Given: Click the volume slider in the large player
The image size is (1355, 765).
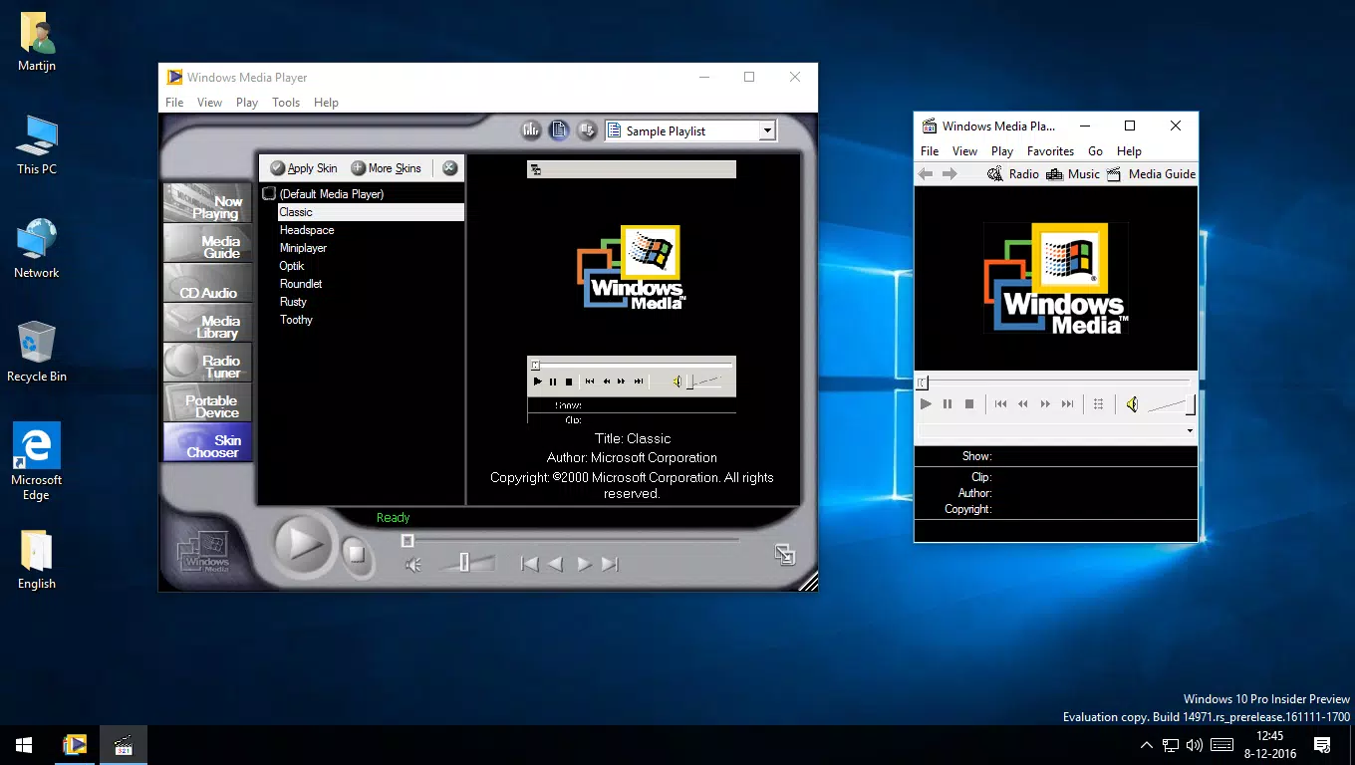Looking at the screenshot, I should 464,563.
